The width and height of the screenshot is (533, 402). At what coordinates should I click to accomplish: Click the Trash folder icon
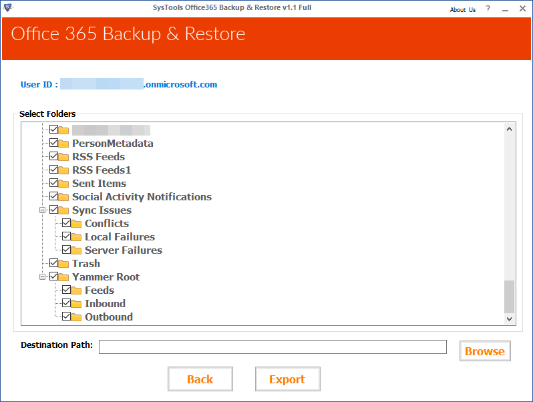pos(63,263)
